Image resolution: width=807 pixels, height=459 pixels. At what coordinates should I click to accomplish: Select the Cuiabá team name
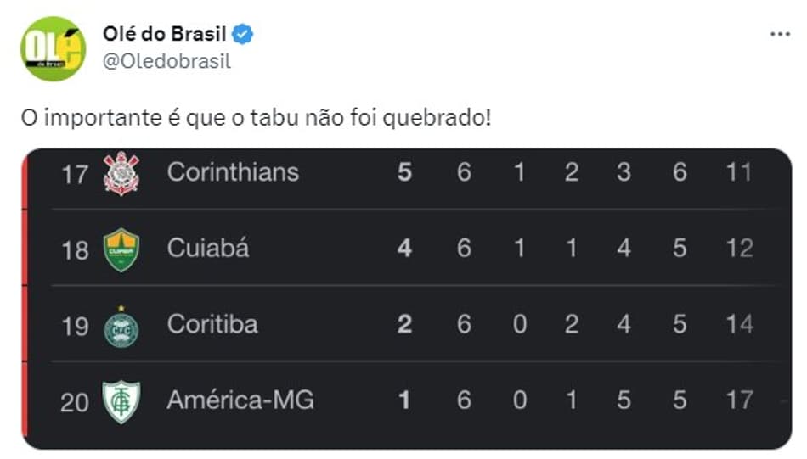(x=208, y=249)
